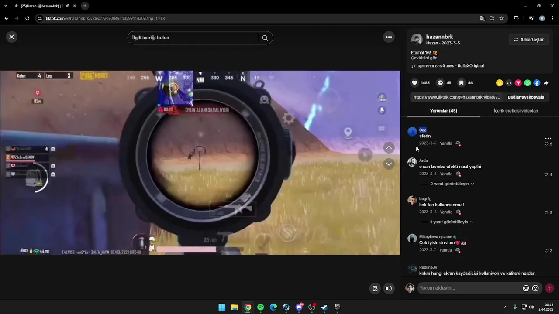Click the search magnifier in İlgili içeriği bulun

(265, 38)
